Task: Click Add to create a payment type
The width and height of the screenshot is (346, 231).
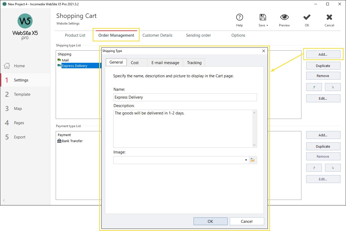Action: pos(323,135)
